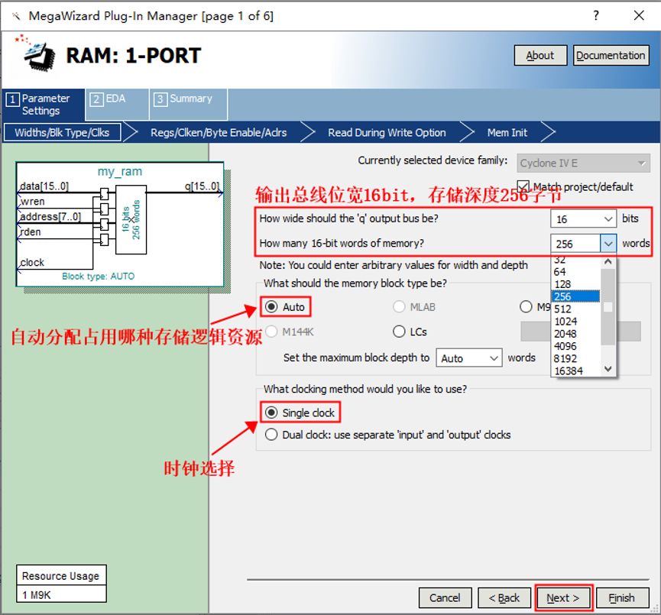Choose the Dual clock option

(x=271, y=435)
